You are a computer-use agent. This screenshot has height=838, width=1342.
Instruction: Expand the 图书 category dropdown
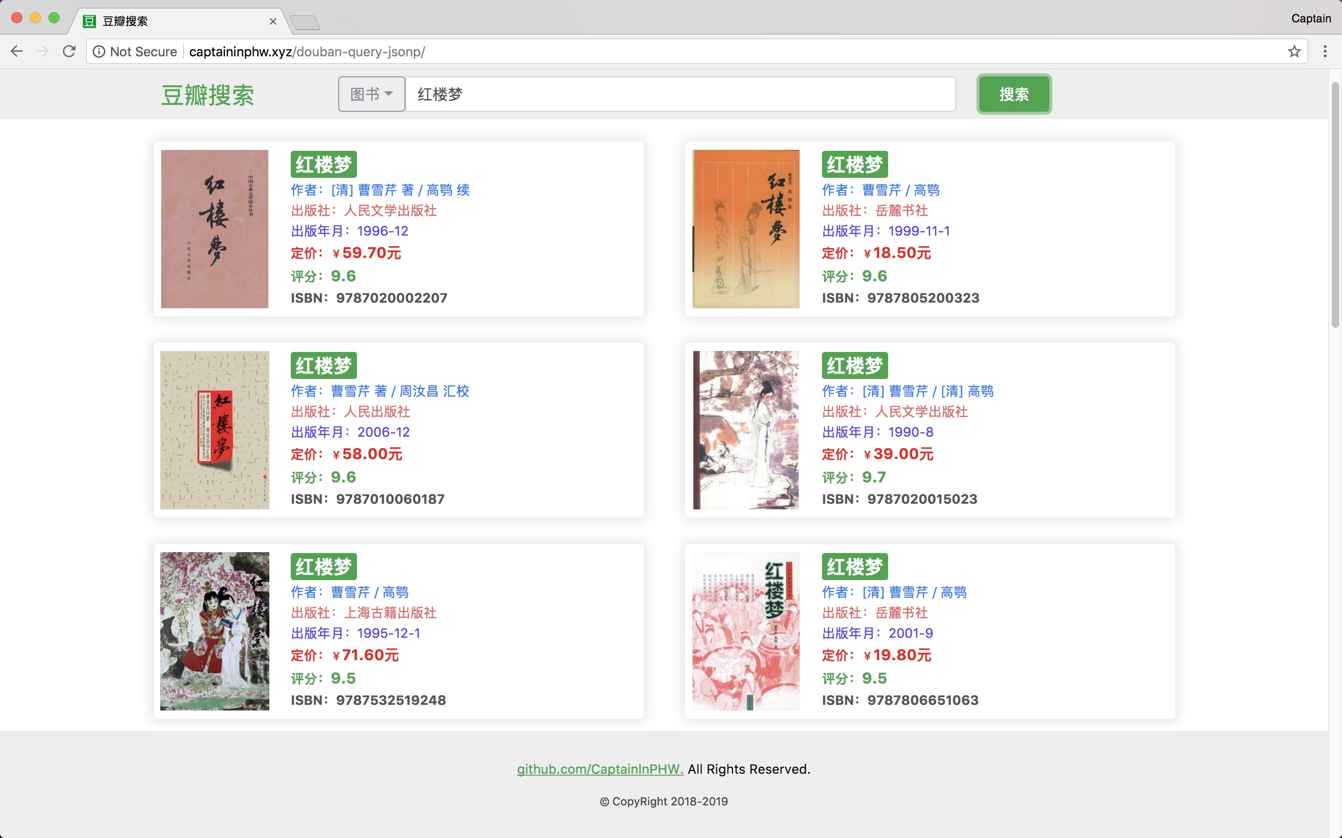click(x=371, y=94)
